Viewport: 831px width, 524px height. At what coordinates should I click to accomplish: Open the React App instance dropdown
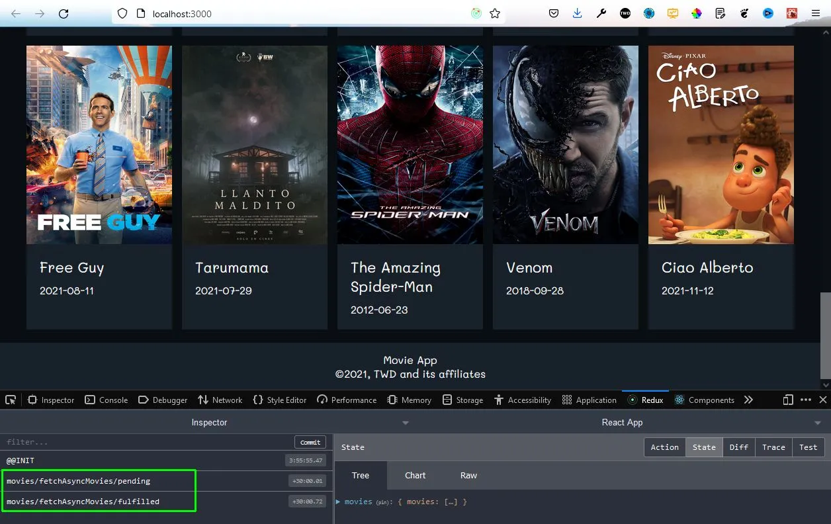click(622, 422)
